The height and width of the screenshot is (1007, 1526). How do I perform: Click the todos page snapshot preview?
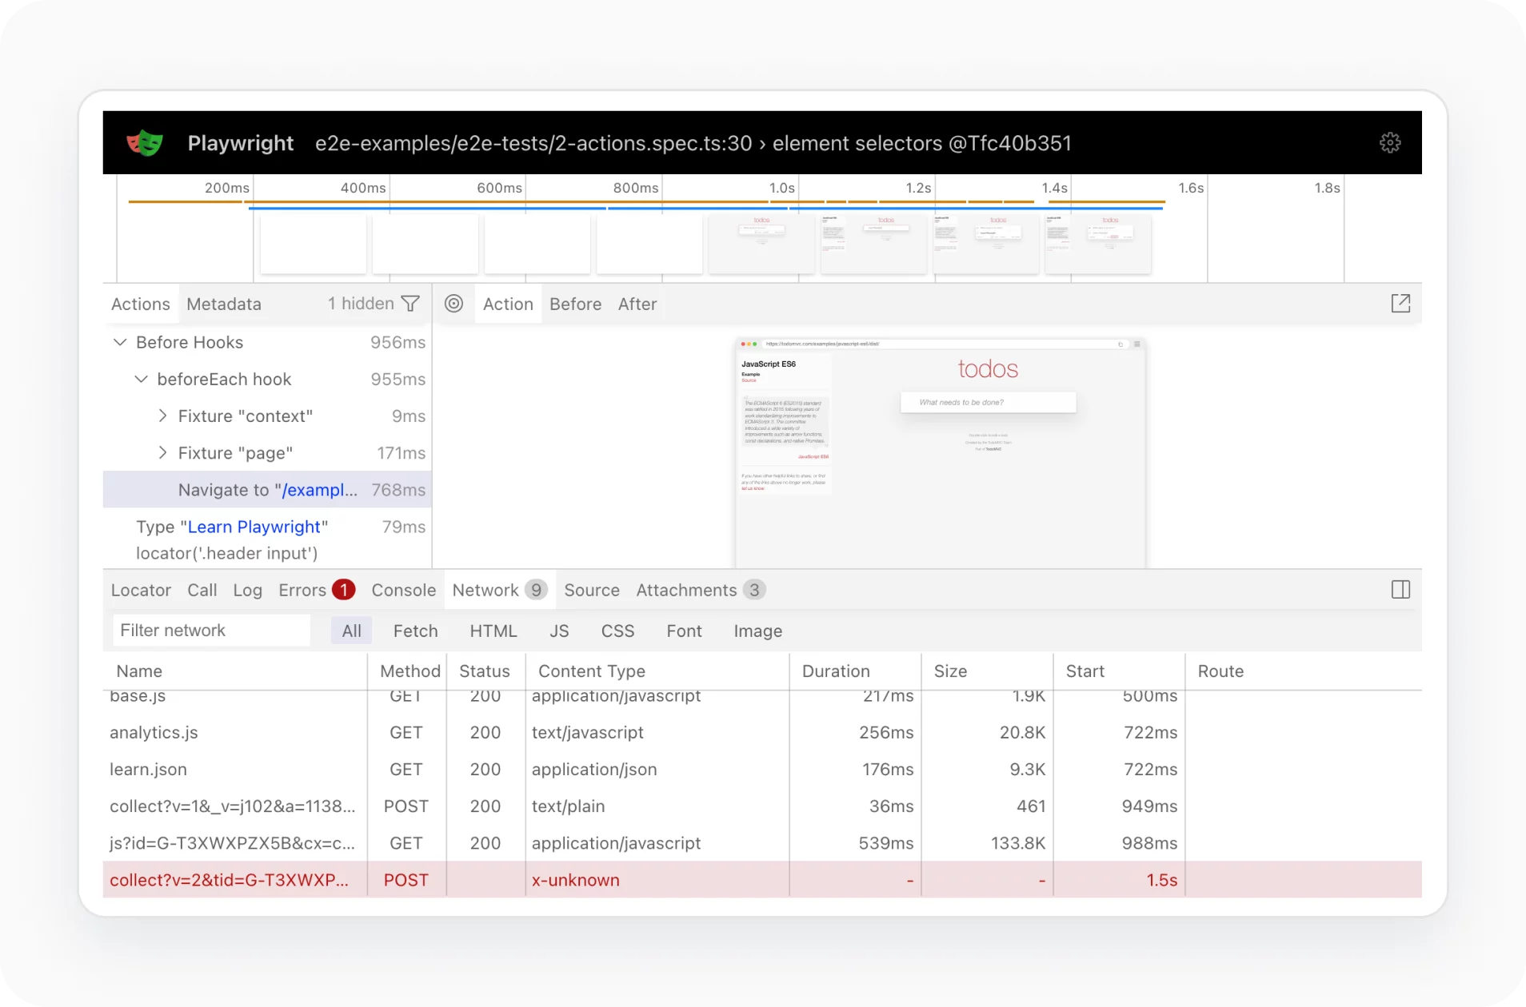pos(940,452)
